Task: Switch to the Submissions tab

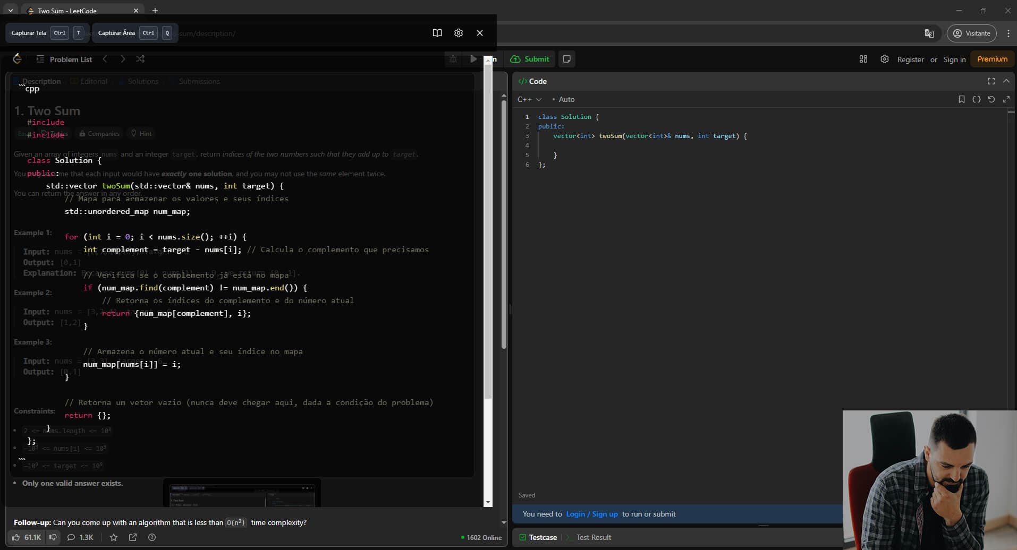Action: point(195,81)
